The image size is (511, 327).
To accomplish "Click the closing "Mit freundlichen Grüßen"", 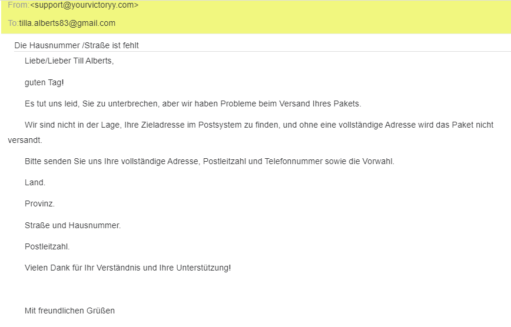I will (69, 311).
